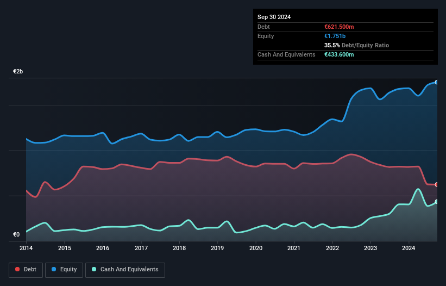Image resolution: width=446 pixels, height=286 pixels.
Task: Click the 2023 x-axis label
Action: coord(370,248)
